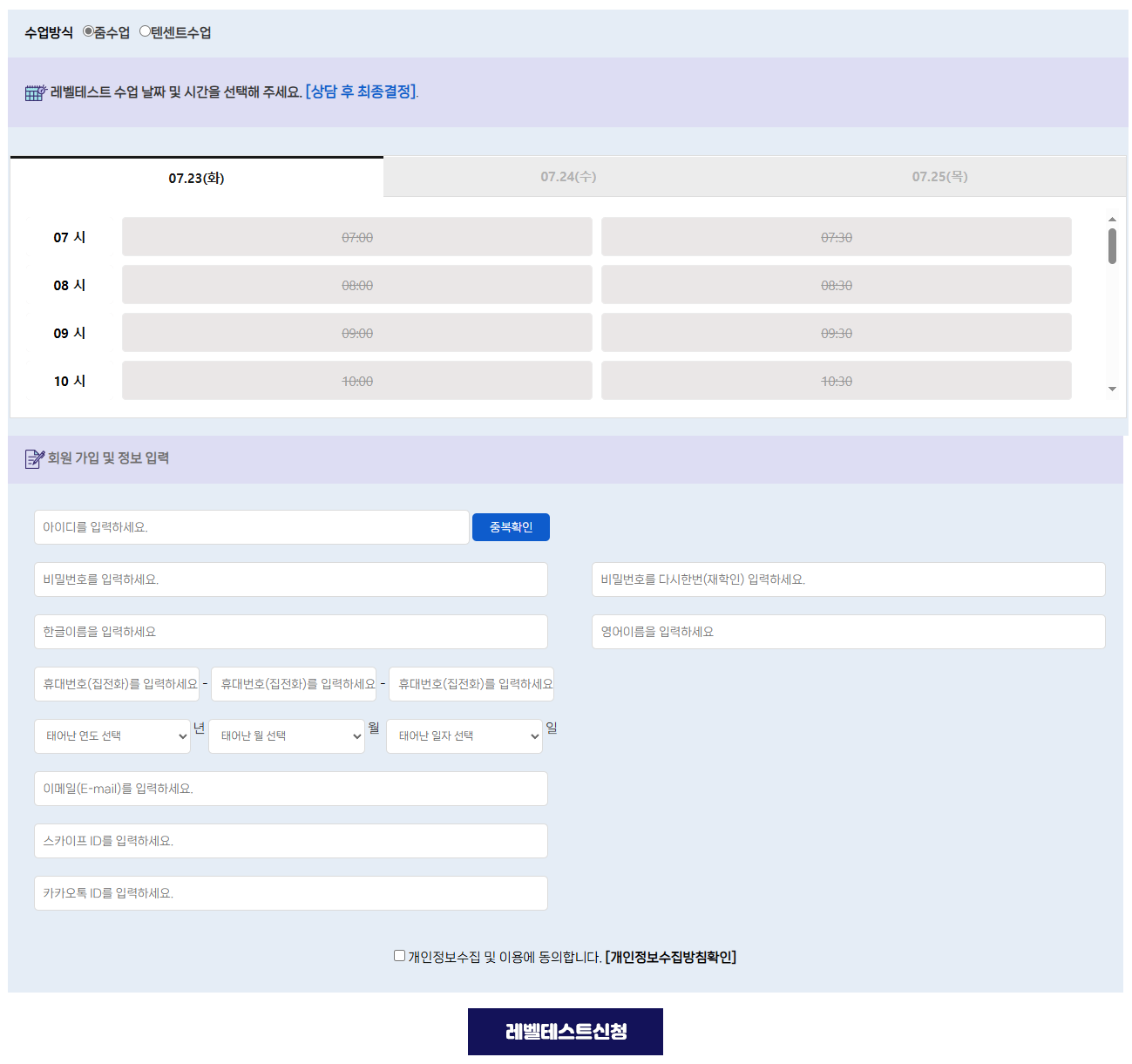Viewport: 1132px width, 1064px height.
Task: Open the 태어난 연도 선택 dropdown
Action: pos(112,736)
